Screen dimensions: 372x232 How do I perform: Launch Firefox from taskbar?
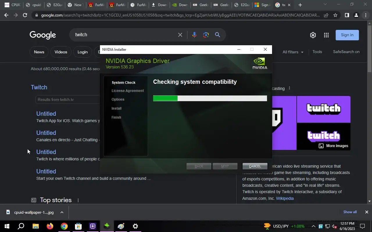(50, 226)
